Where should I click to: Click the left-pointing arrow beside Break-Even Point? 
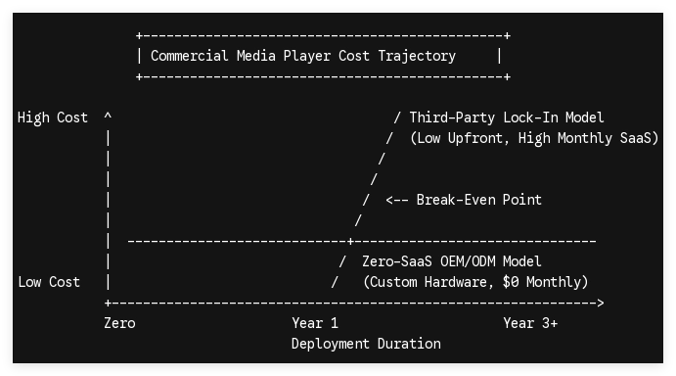click(397, 200)
